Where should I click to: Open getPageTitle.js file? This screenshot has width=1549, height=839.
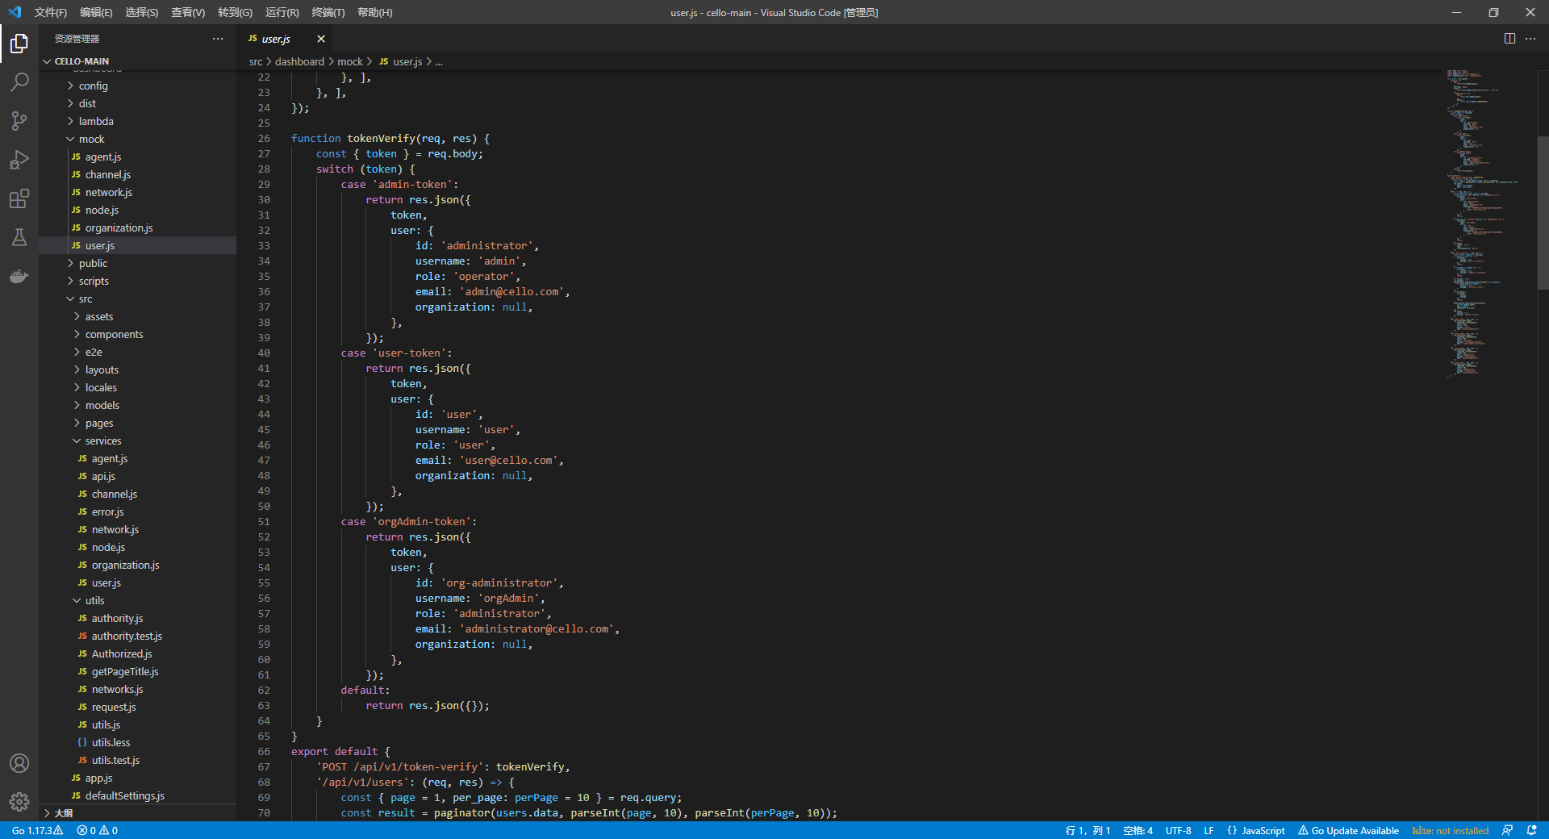coord(137,671)
